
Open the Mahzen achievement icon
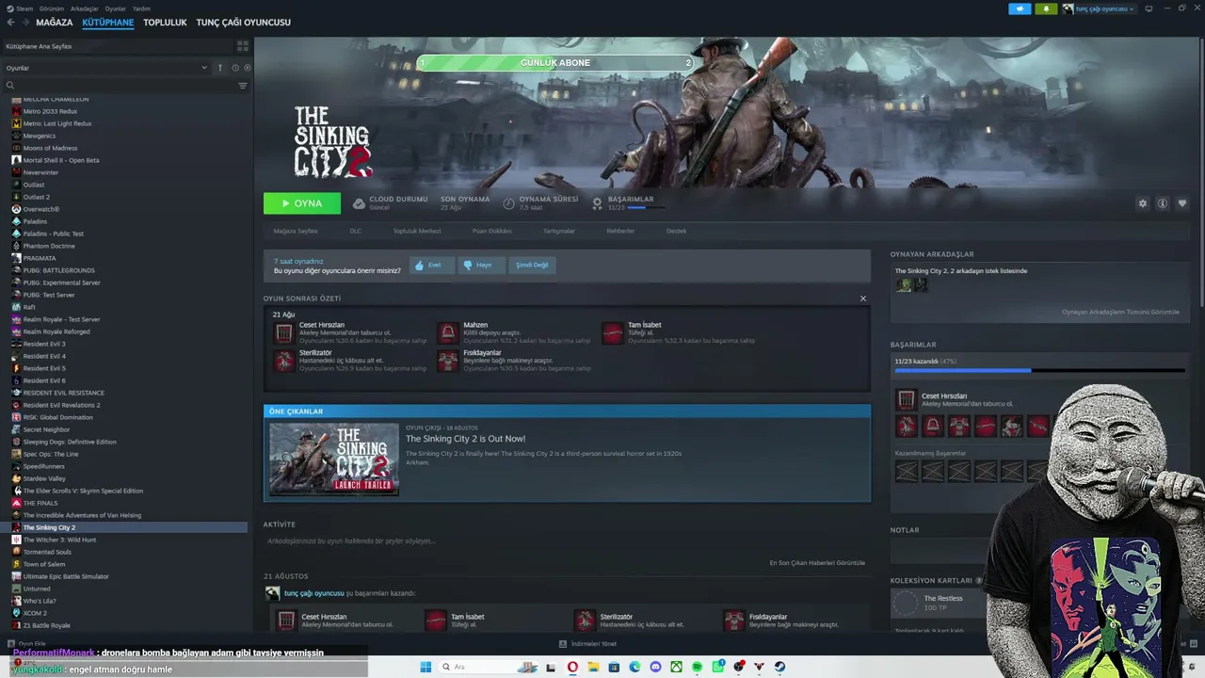[x=448, y=333]
